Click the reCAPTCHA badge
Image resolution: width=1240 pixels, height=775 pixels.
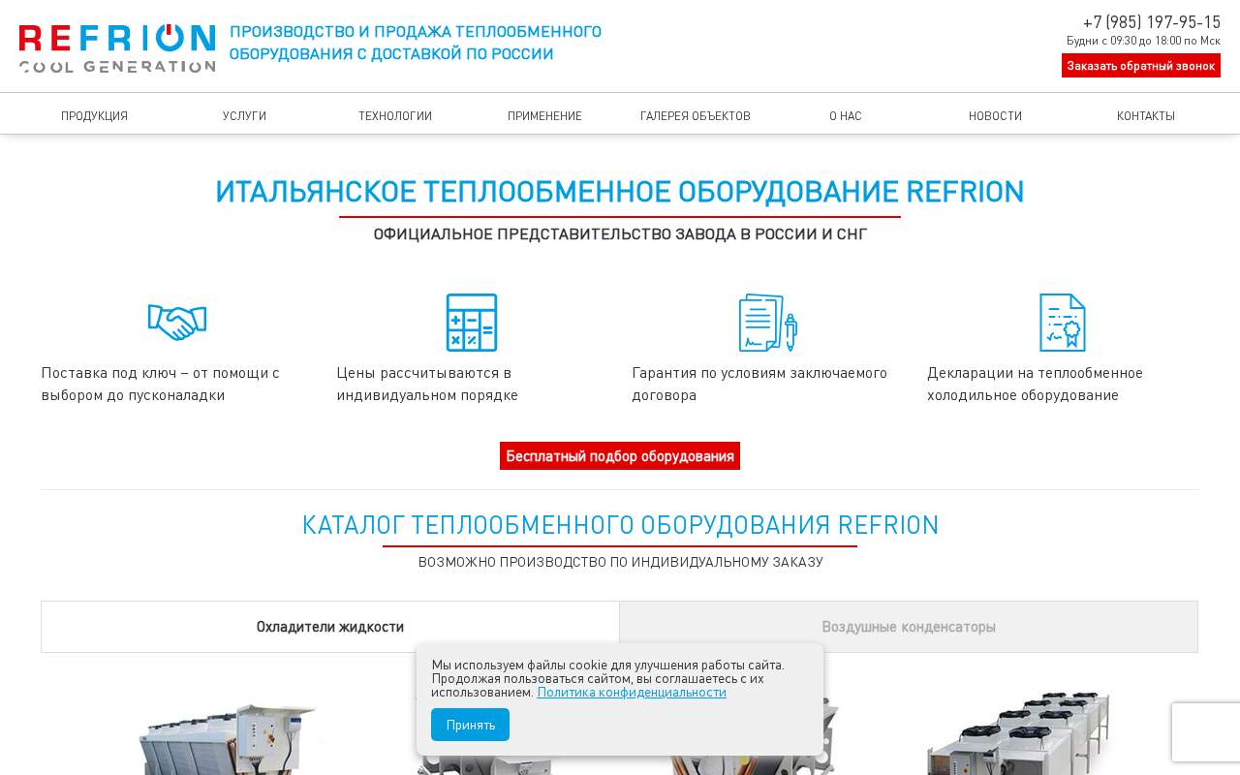pyautogui.click(x=1206, y=732)
